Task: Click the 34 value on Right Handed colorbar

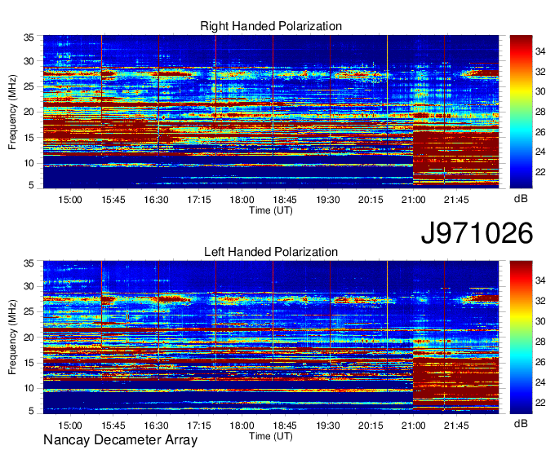Action: tap(540, 51)
